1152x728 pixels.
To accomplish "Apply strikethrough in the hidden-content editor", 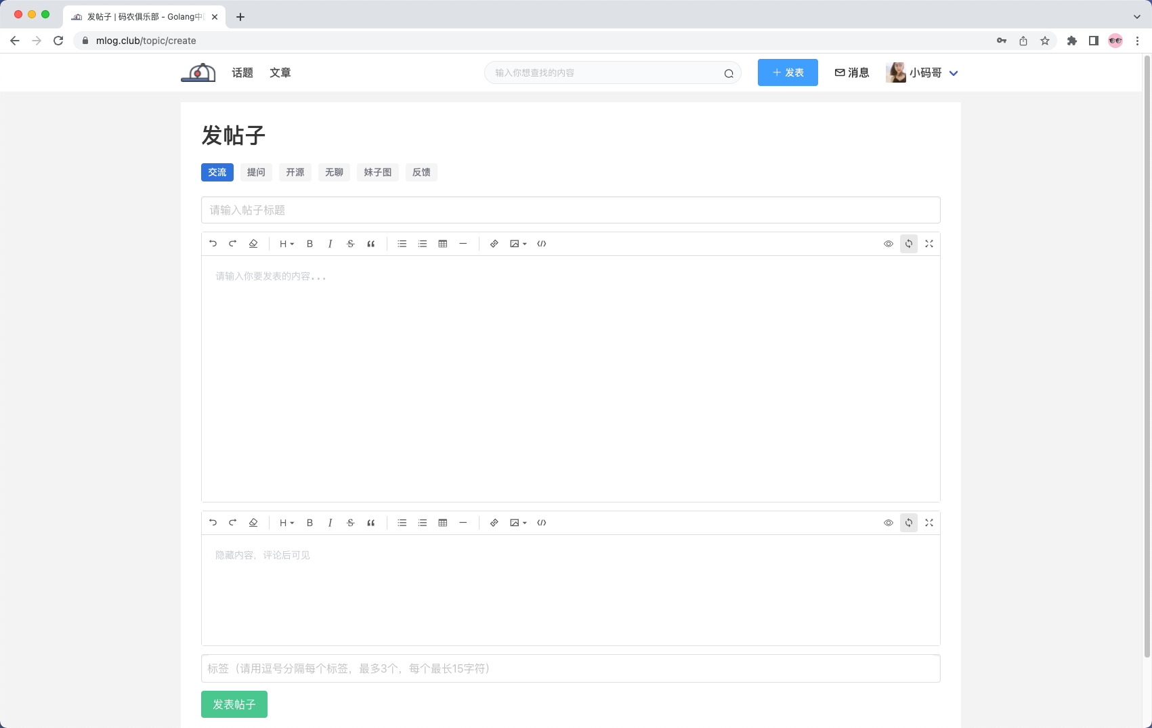I will 350,523.
